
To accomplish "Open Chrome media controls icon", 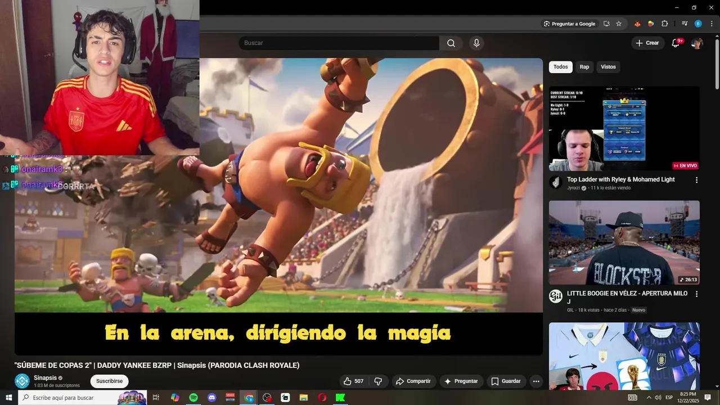I will (x=685, y=24).
